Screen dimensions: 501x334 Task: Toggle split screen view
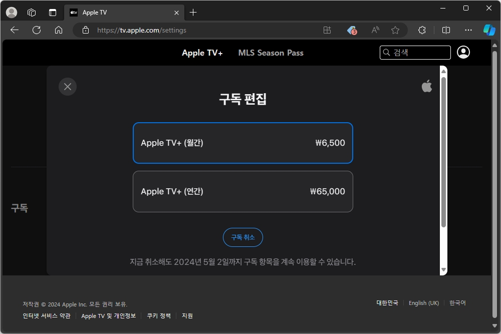pyautogui.click(x=446, y=30)
